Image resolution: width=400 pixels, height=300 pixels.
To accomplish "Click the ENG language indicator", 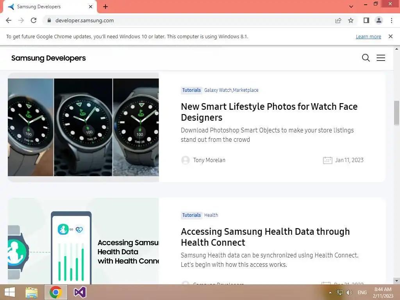I will [362, 293].
